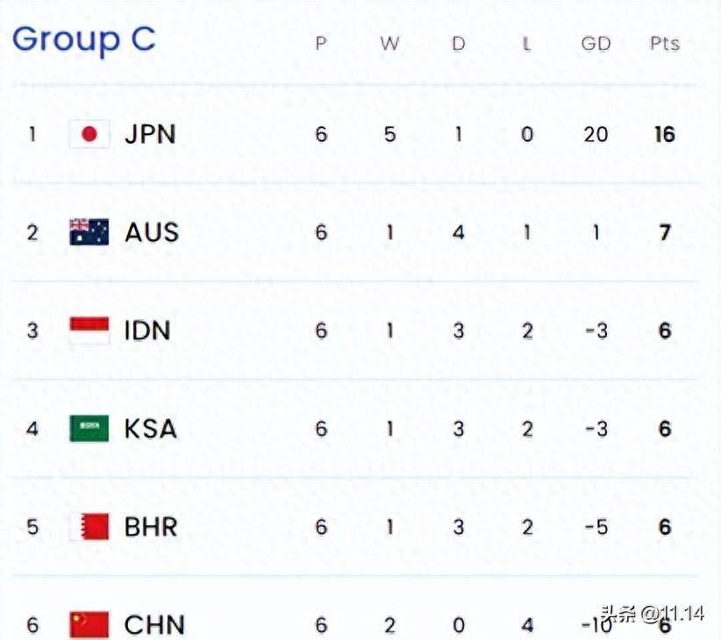Open the JPN team link
Image resolution: width=721 pixels, height=640 pixels.
click(150, 134)
